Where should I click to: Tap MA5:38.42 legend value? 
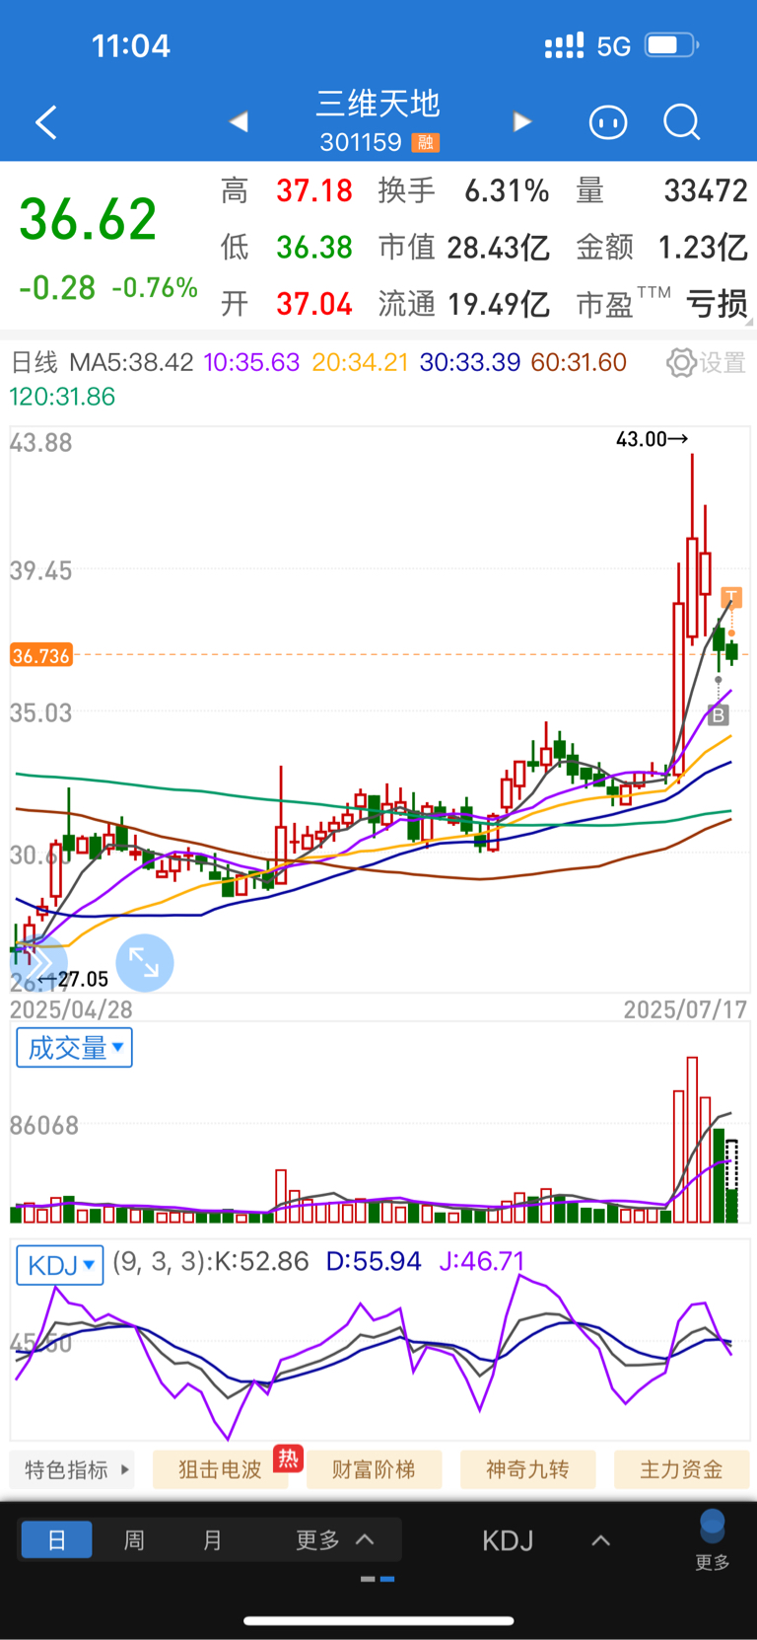[x=131, y=362]
